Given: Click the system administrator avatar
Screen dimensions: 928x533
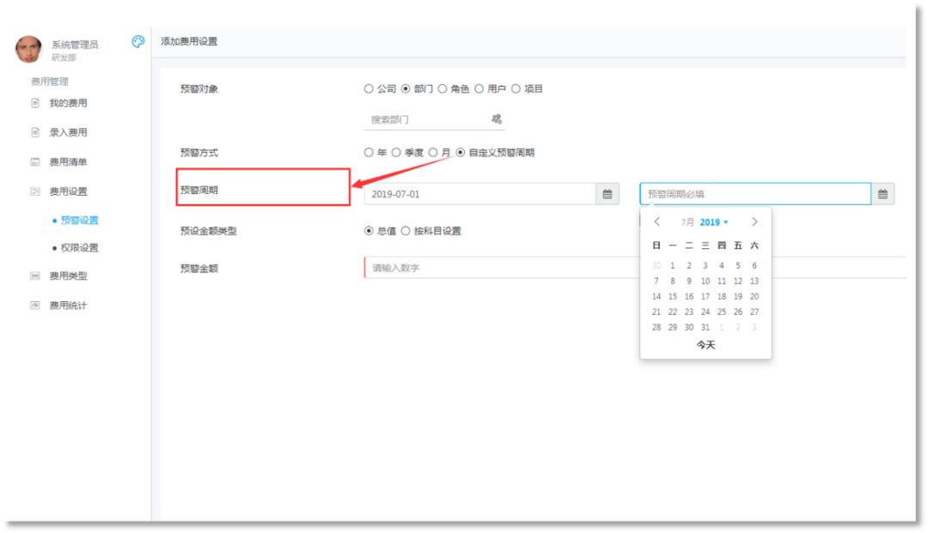Looking at the screenshot, I should 28,49.
